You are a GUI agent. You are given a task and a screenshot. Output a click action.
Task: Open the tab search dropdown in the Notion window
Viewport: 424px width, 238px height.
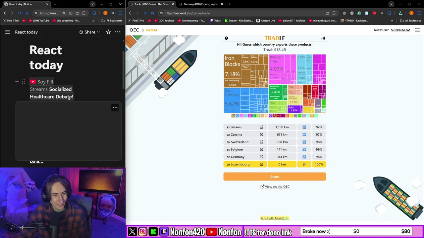(93, 4)
